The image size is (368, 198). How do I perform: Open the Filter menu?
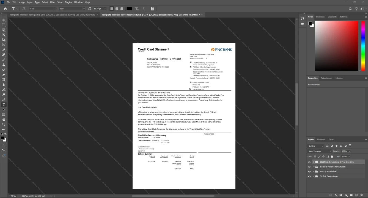53,2
